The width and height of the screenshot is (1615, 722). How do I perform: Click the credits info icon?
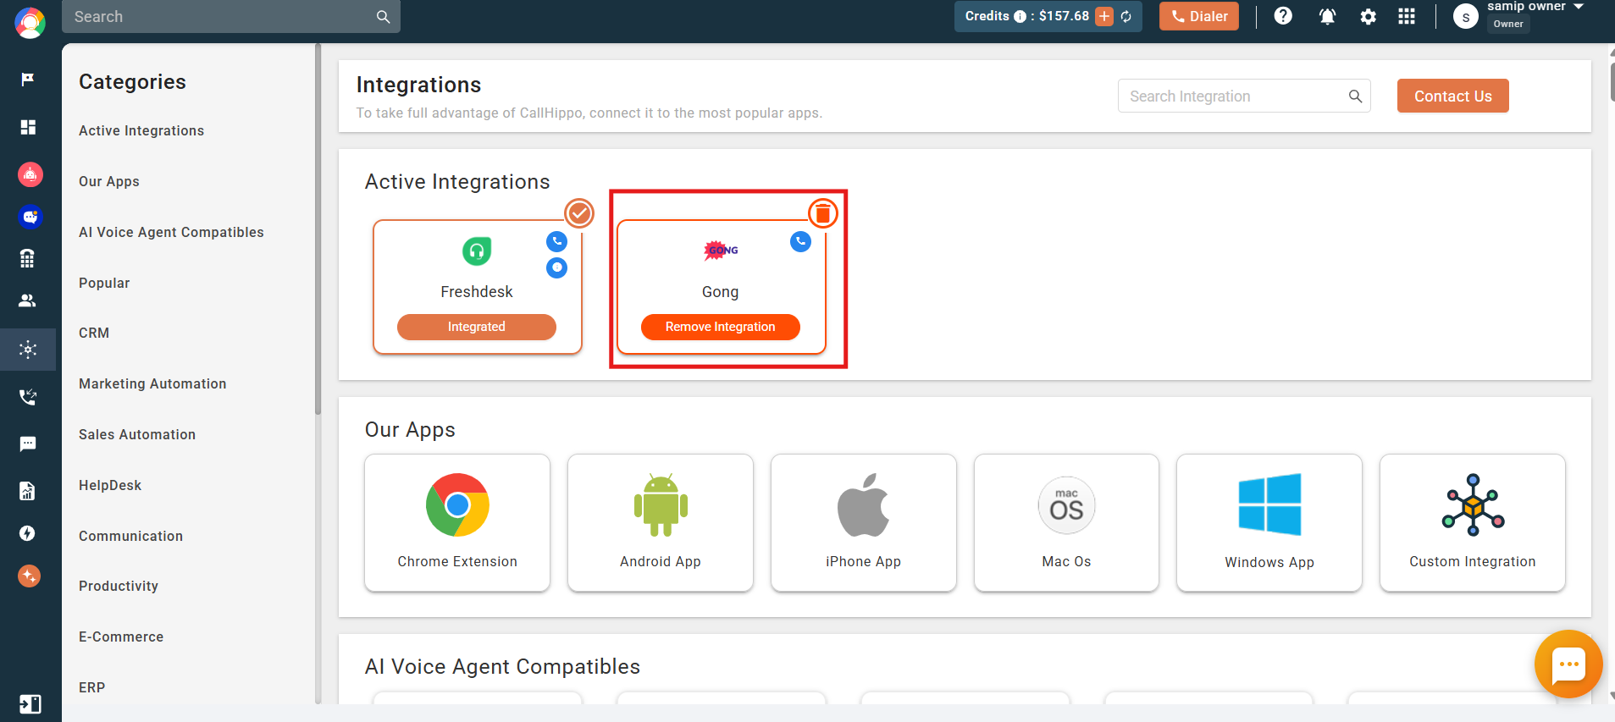(x=1020, y=16)
